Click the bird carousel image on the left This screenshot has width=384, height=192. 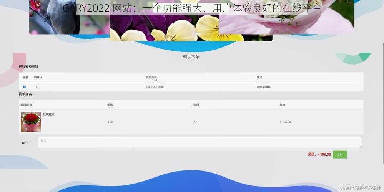click(69, 17)
